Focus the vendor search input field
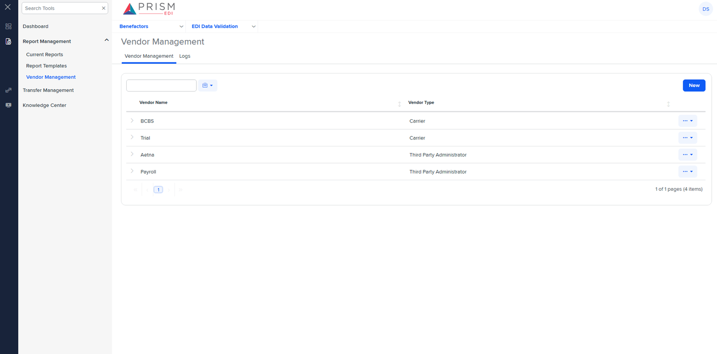The width and height of the screenshot is (717, 354). coord(162,85)
